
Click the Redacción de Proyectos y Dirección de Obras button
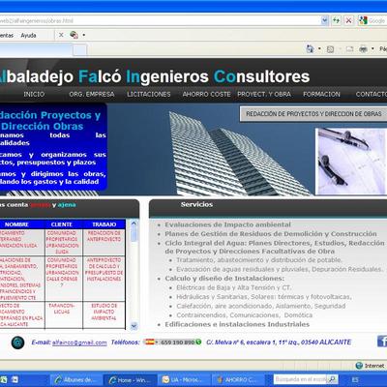tap(313, 114)
